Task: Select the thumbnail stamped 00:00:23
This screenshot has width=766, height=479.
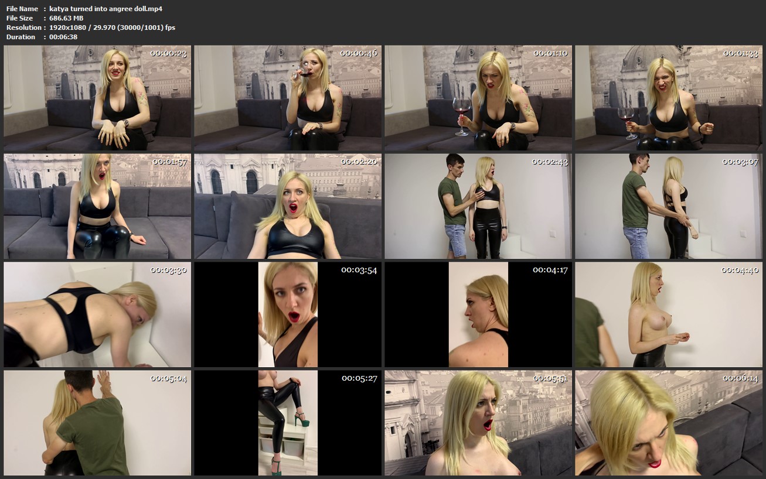Action: click(x=97, y=98)
